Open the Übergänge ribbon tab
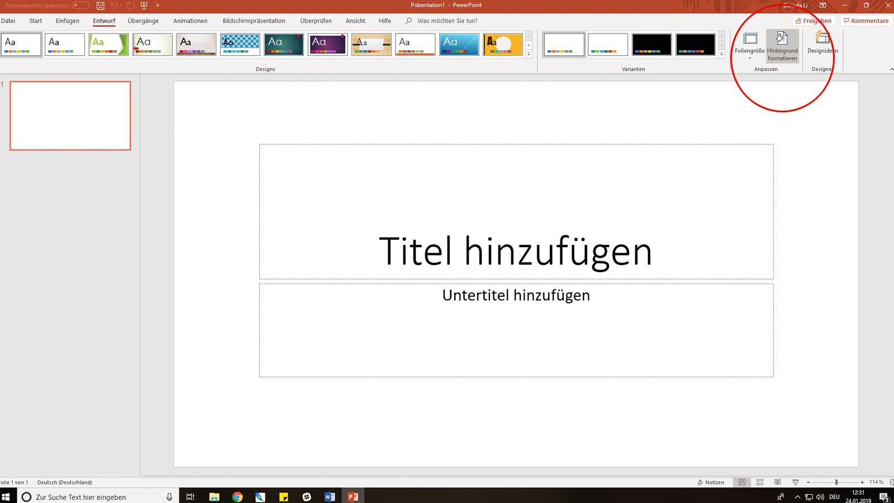Image resolution: width=894 pixels, height=503 pixels. coord(143,21)
